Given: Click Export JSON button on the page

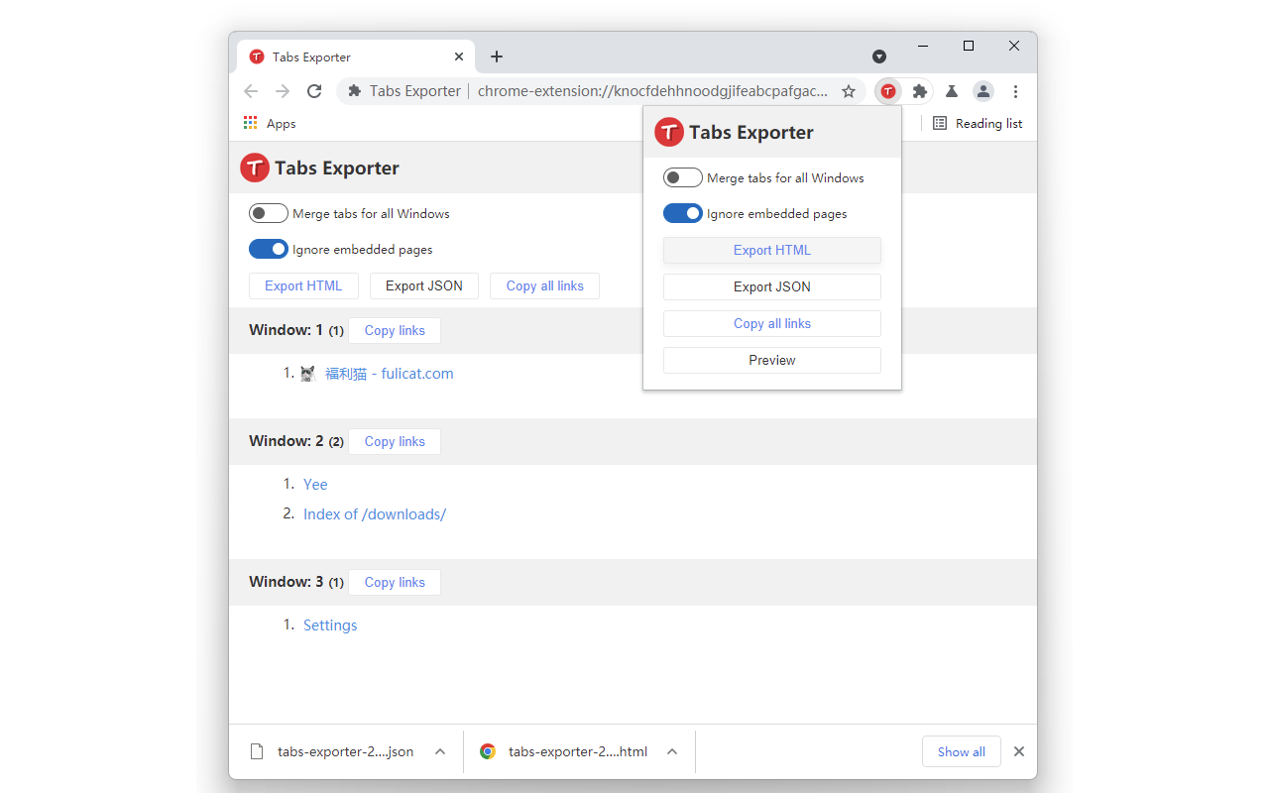Looking at the screenshot, I should (x=424, y=285).
